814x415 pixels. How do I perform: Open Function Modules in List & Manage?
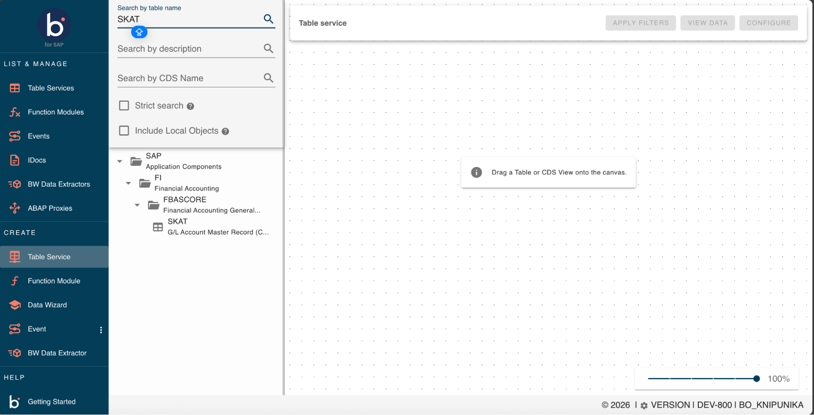(x=55, y=112)
